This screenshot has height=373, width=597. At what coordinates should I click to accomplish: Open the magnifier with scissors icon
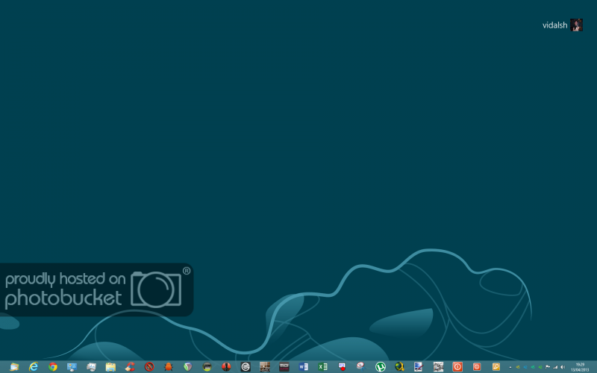[x=361, y=366]
